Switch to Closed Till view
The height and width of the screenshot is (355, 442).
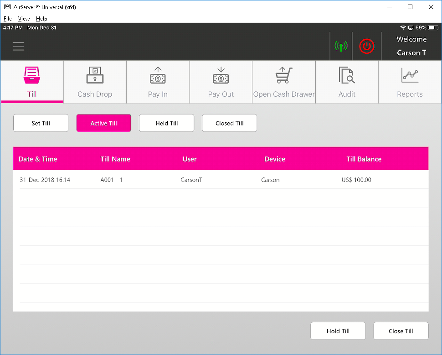point(230,123)
